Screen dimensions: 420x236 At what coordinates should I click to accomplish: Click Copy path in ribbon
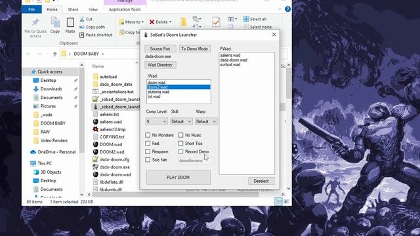coord(92,27)
